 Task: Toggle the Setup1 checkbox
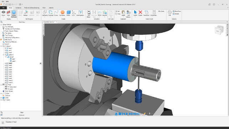point(3,46)
